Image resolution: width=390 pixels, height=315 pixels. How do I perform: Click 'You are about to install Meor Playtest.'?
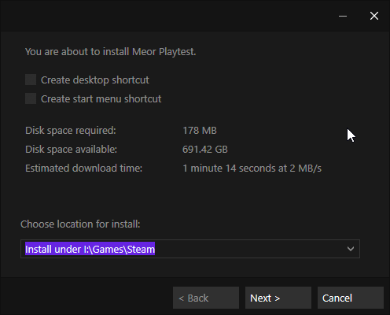tap(111, 52)
